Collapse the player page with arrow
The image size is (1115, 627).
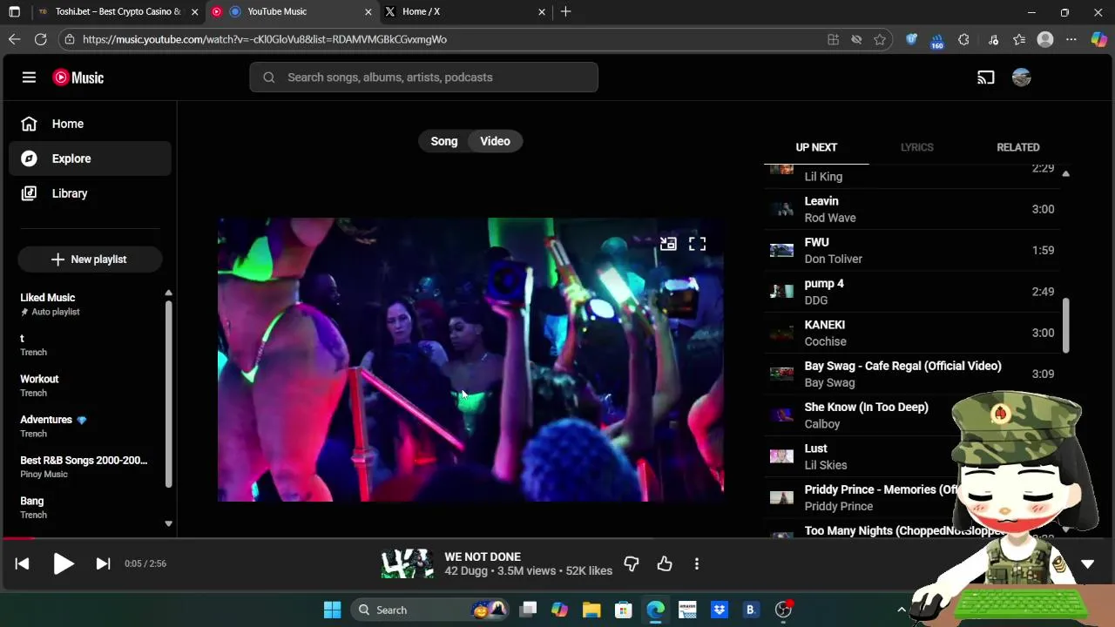click(x=1088, y=564)
